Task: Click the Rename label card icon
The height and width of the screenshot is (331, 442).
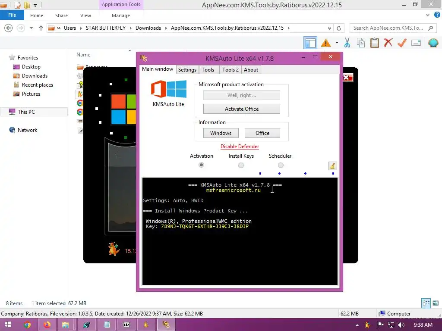Action: click(x=416, y=43)
